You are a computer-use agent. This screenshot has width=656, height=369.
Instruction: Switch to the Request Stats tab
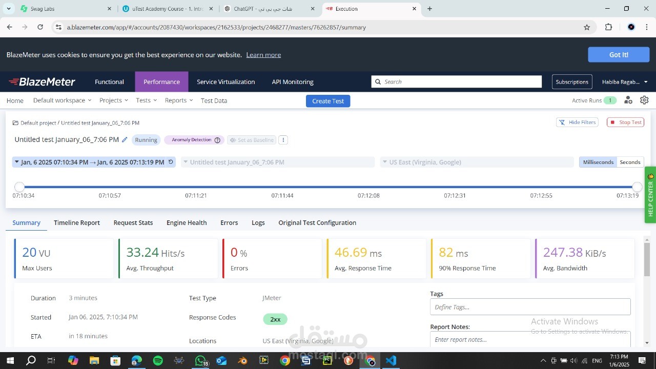tap(133, 222)
